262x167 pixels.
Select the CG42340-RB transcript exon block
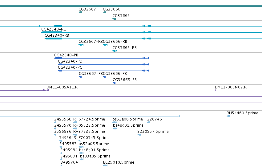click(54, 39)
